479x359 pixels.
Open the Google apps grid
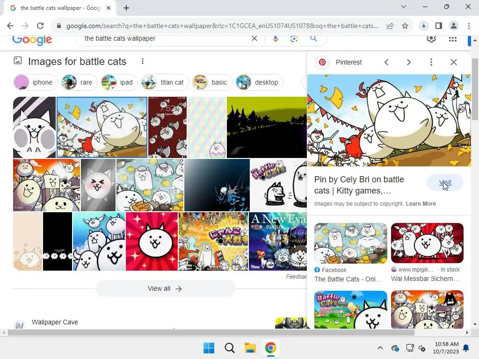453,39
